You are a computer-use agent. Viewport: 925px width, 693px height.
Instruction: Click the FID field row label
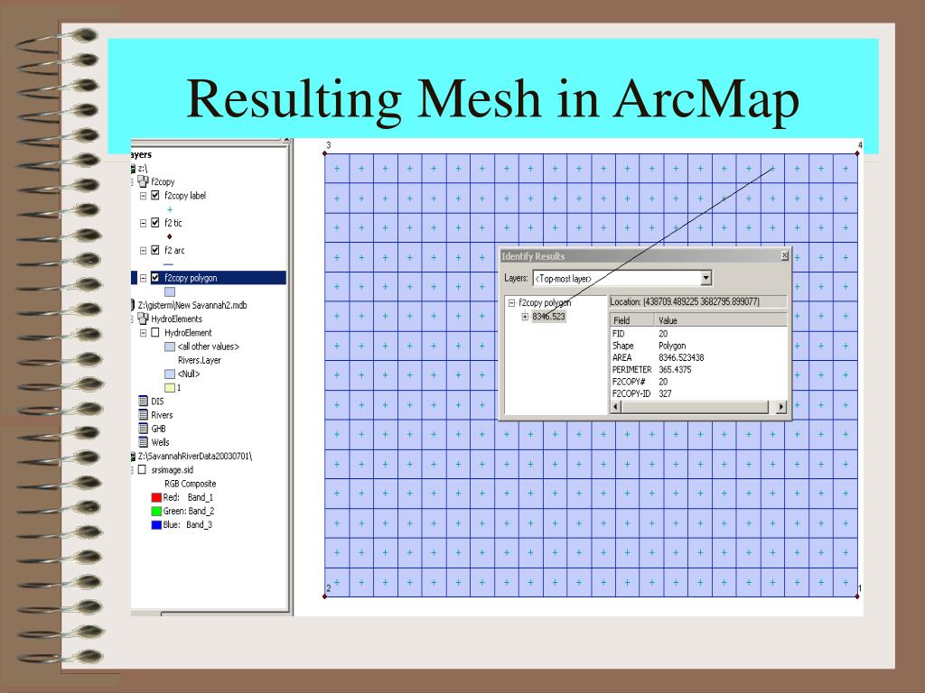618,334
